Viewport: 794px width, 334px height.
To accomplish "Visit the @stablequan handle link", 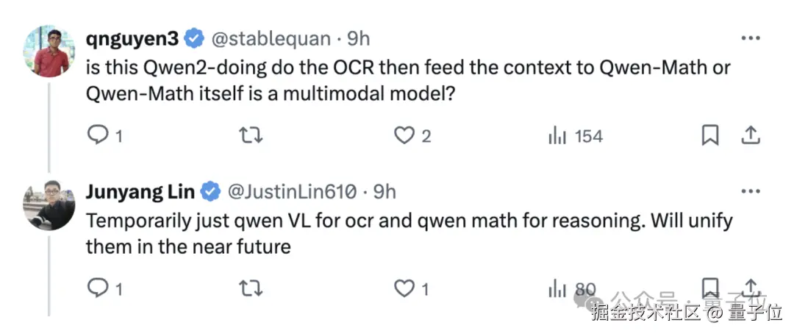I will [271, 38].
